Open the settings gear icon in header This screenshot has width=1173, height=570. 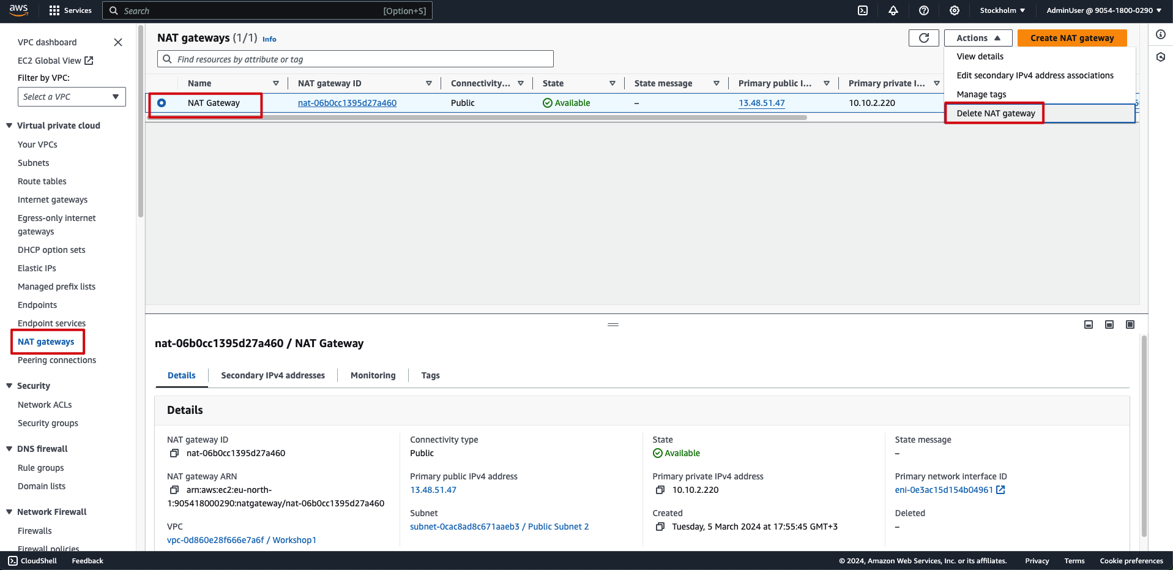click(x=955, y=10)
